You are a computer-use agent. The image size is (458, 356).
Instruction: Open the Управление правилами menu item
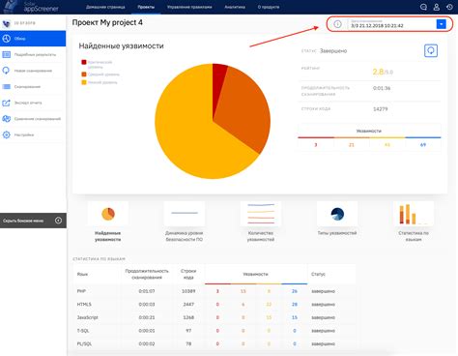pyautogui.click(x=189, y=7)
